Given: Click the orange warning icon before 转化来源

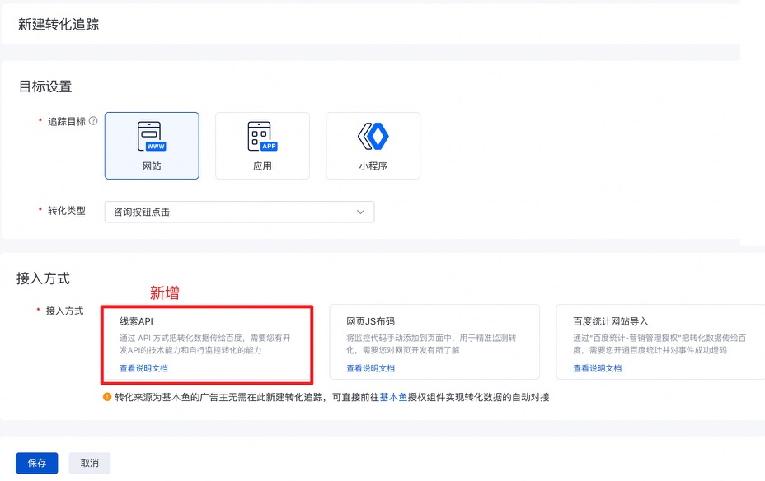Looking at the screenshot, I should pos(107,397).
